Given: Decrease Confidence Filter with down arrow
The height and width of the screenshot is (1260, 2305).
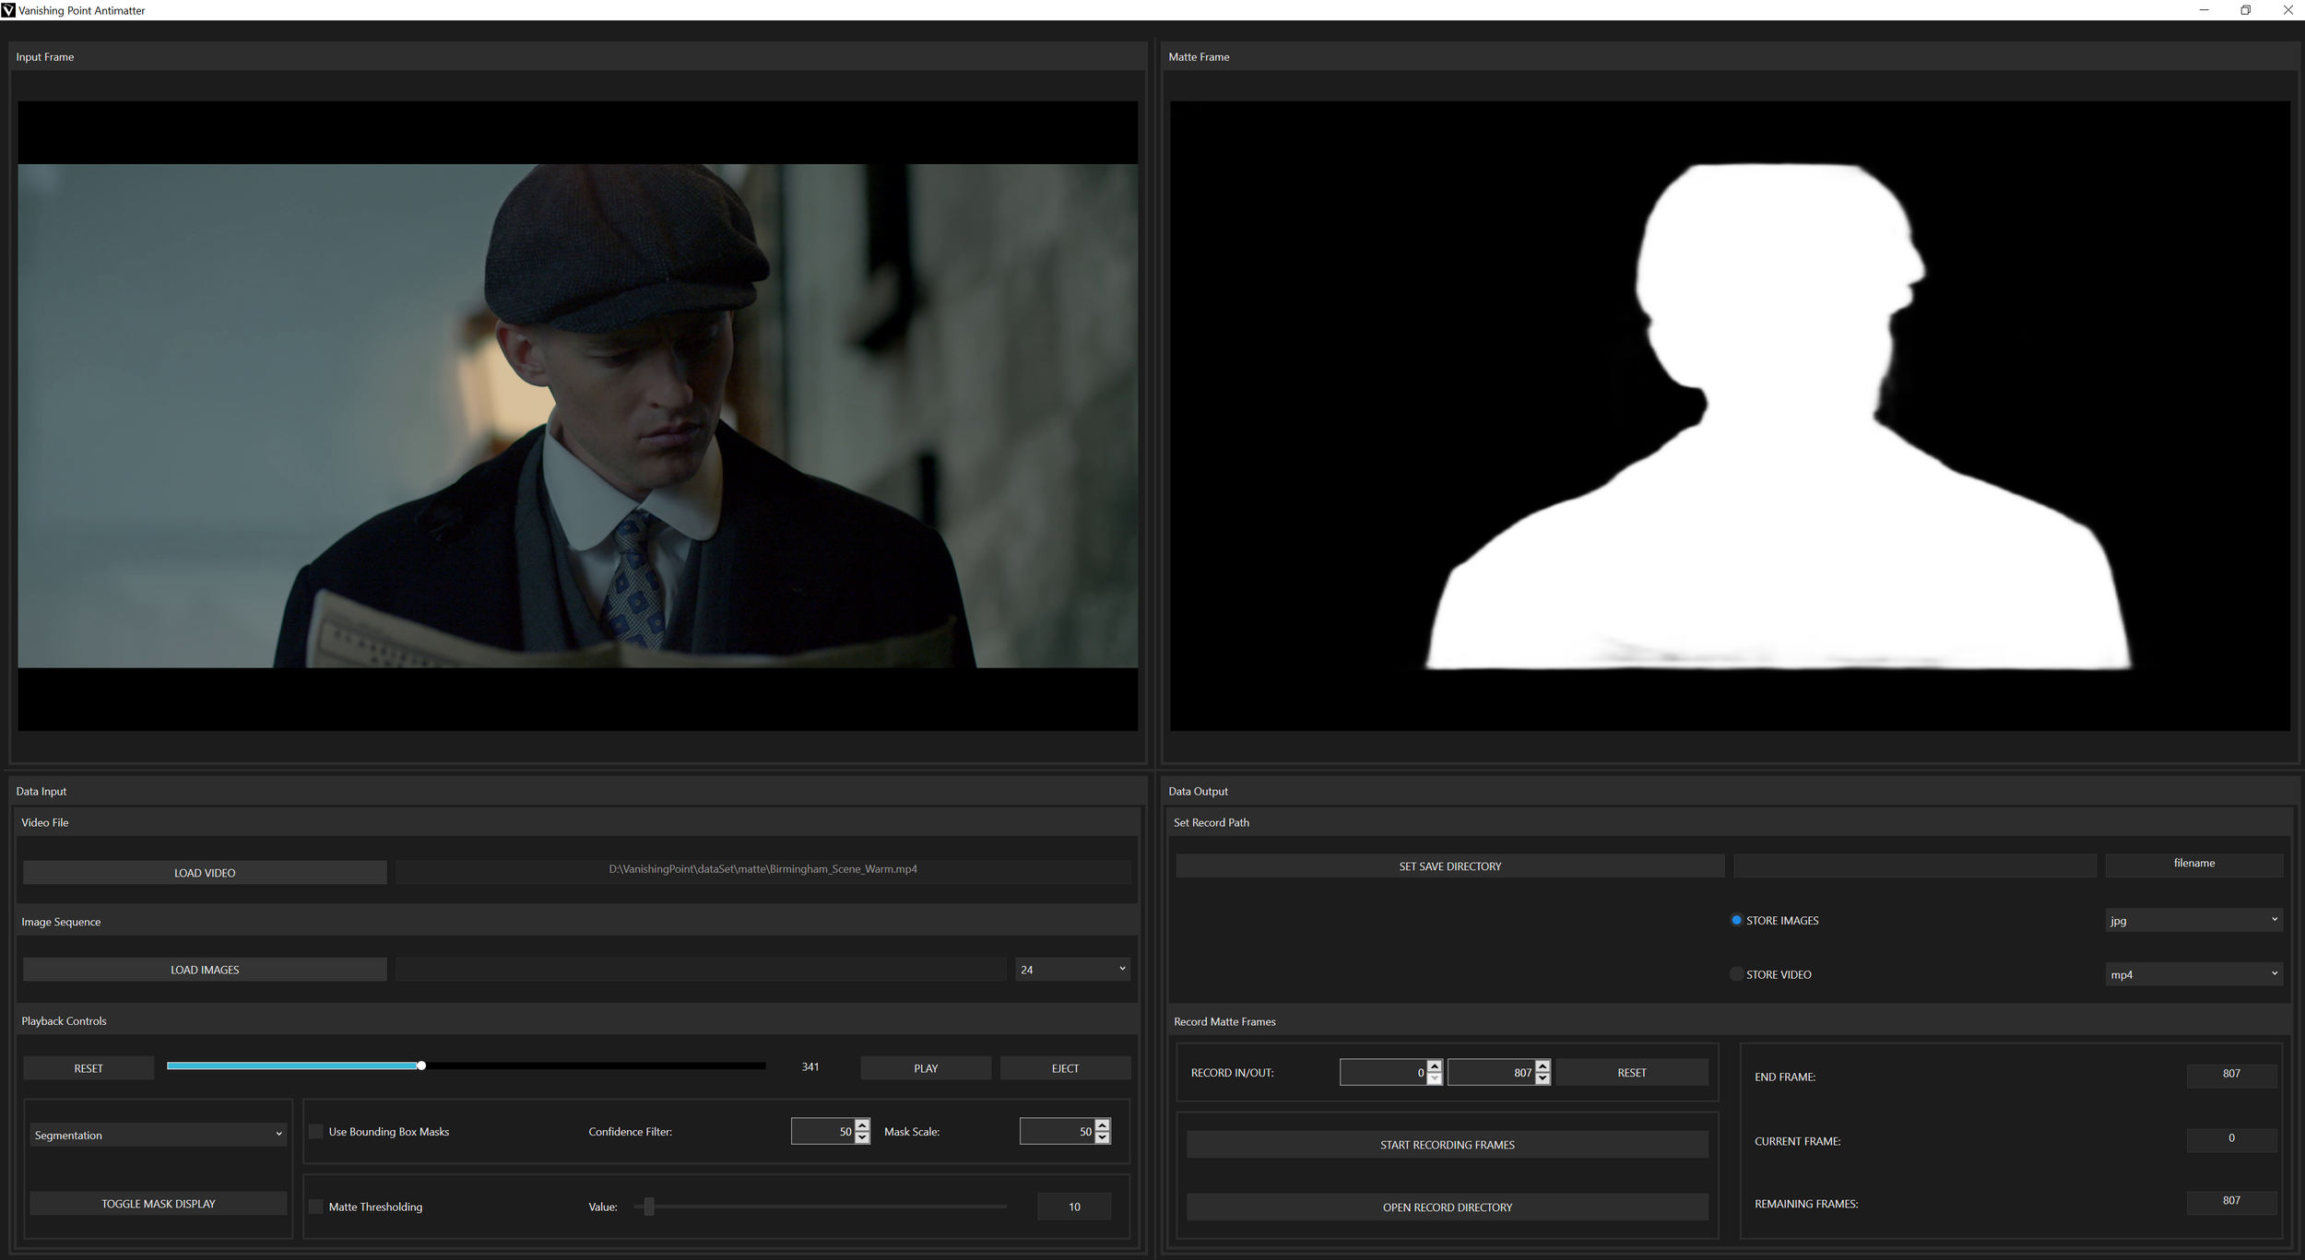Looking at the screenshot, I should pos(862,1137).
